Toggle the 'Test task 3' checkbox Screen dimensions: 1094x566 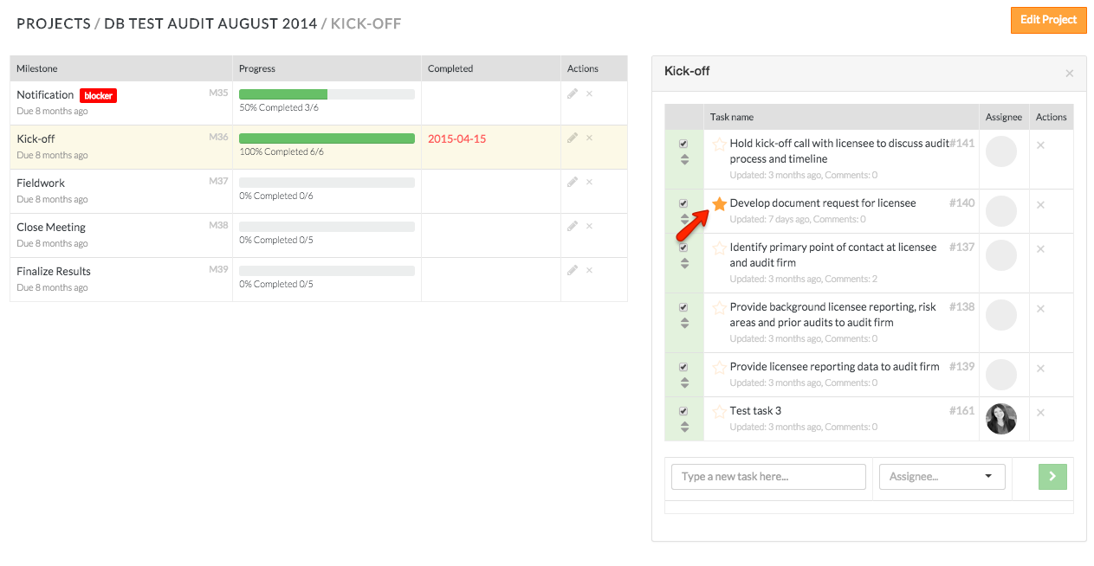pyautogui.click(x=683, y=411)
